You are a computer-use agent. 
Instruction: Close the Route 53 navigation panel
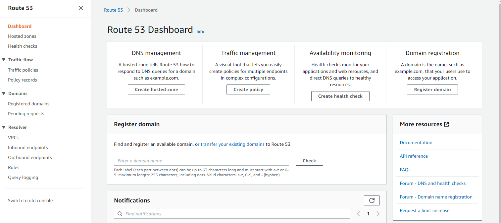pos(81,8)
